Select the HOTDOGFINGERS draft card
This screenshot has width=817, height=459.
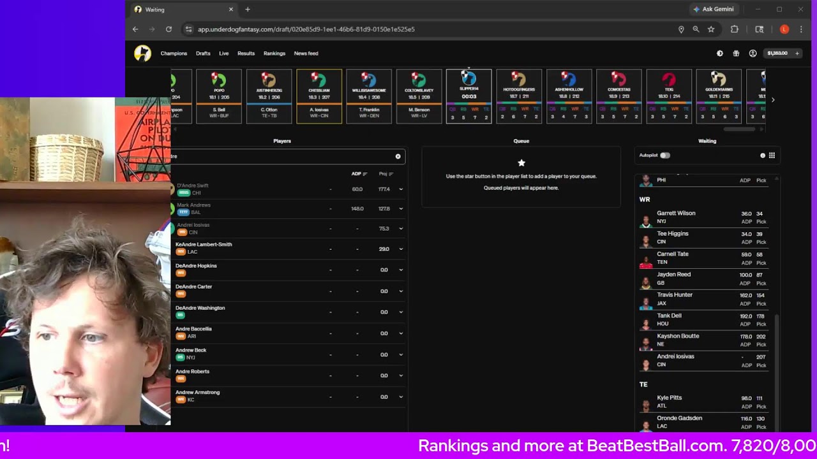click(x=519, y=96)
